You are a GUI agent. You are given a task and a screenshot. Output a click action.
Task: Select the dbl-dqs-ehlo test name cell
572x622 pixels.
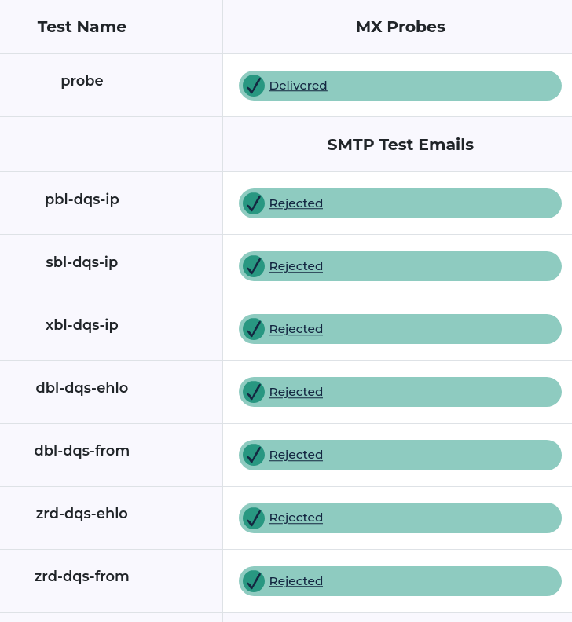(82, 388)
